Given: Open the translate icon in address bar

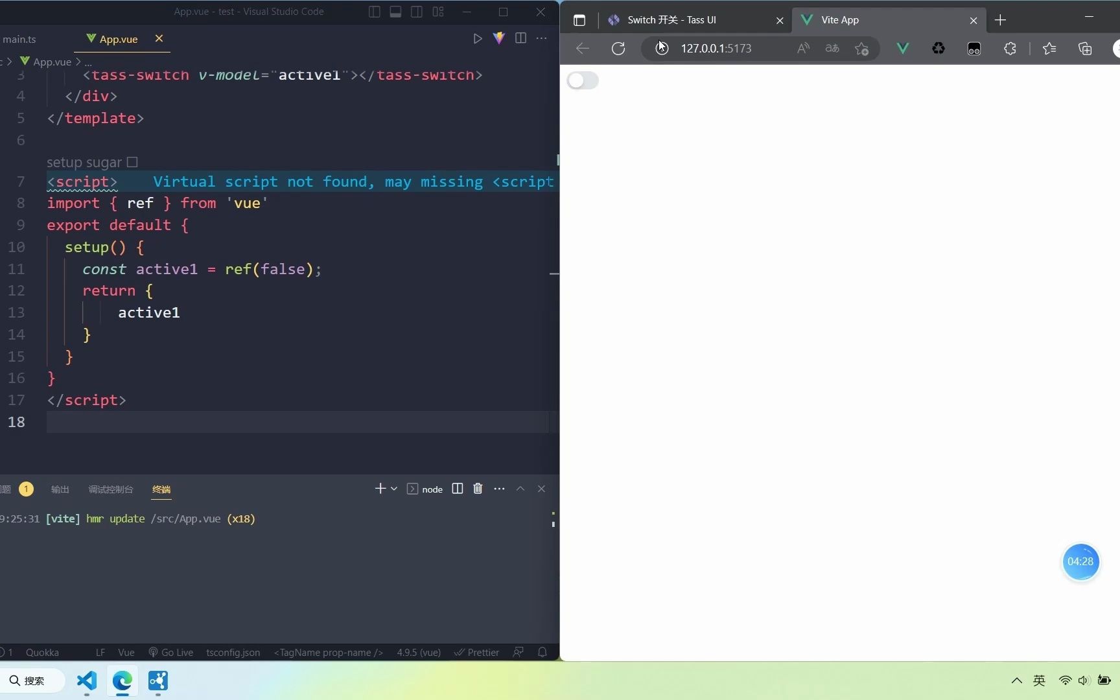Looking at the screenshot, I should tap(832, 48).
